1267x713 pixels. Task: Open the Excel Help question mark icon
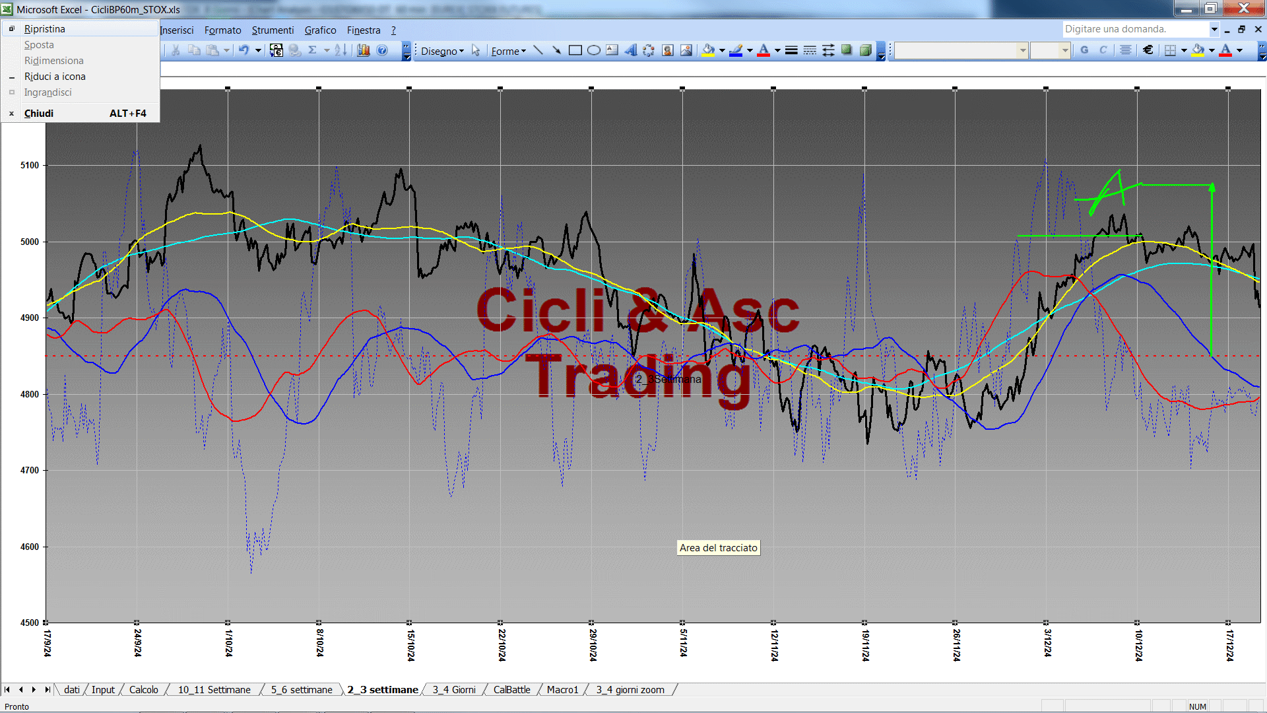click(x=382, y=50)
